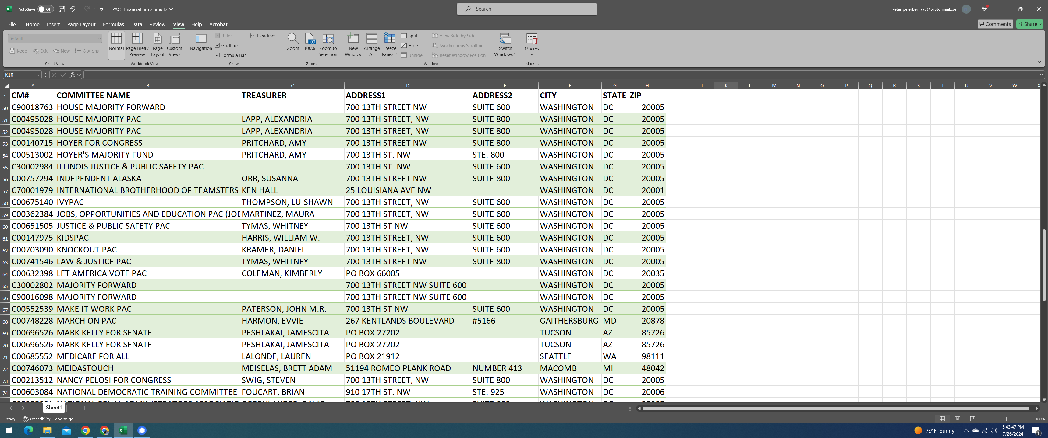
Task: Uncheck the Formula Bar checkbox
Action: [217, 55]
